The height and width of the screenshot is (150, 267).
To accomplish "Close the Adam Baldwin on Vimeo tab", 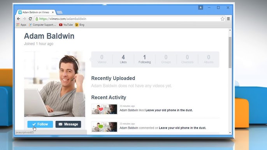I will [53, 12].
